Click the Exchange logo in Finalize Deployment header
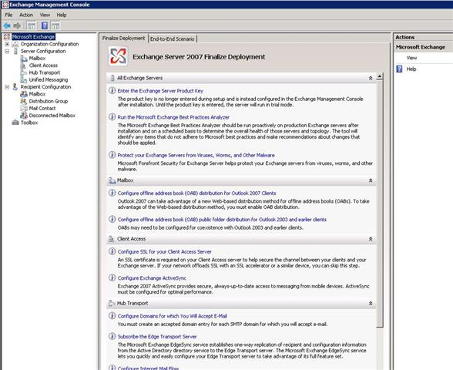The height and width of the screenshot is (370, 453). click(x=118, y=56)
